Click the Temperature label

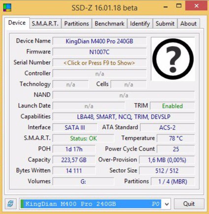tap(138, 138)
